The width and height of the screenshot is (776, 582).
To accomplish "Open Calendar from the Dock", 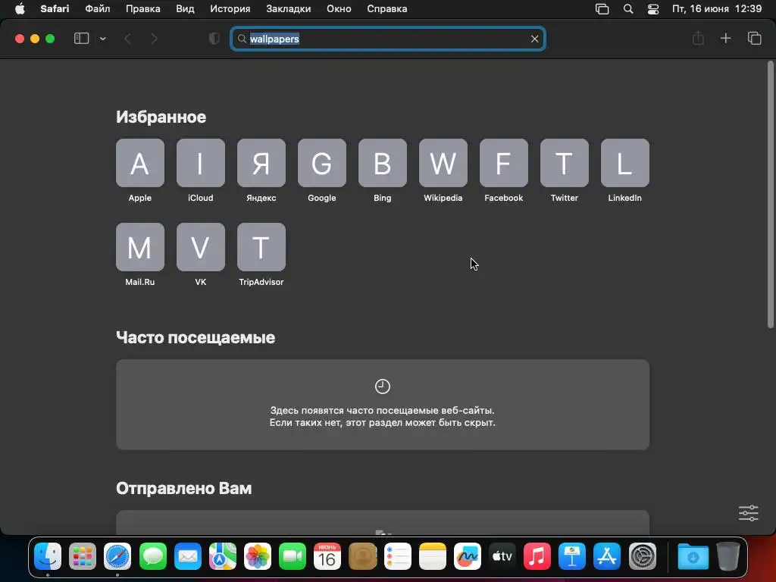I will (x=327, y=556).
